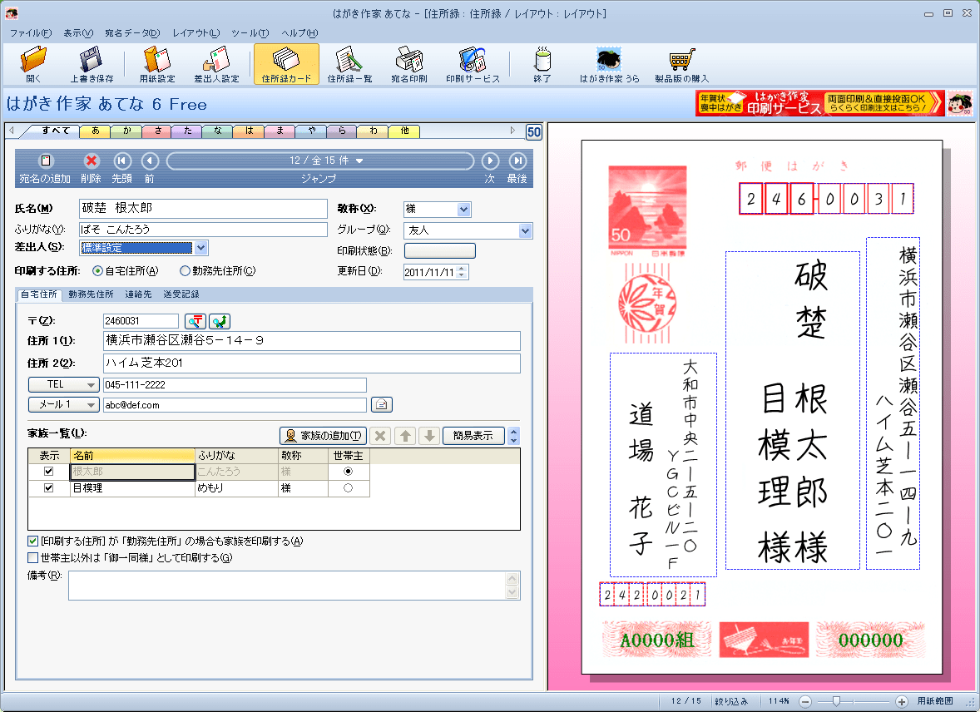Uncheck 表示 checkbox for 目模理 row
The height and width of the screenshot is (712, 980).
pyautogui.click(x=48, y=488)
